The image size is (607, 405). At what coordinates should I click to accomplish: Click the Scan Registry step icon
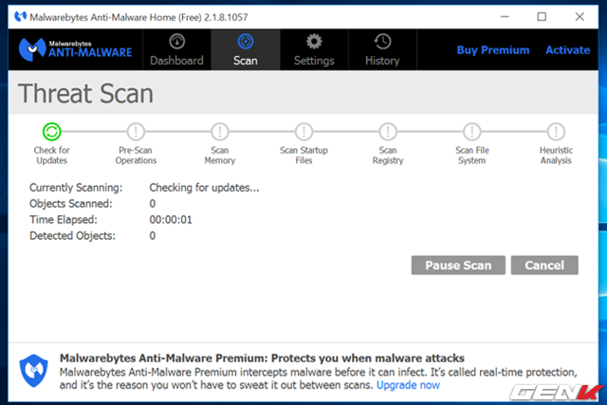[388, 132]
